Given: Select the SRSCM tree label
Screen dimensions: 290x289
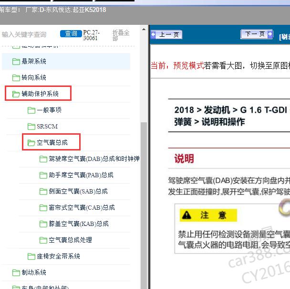Looking at the screenshot, I should pos(47,126).
